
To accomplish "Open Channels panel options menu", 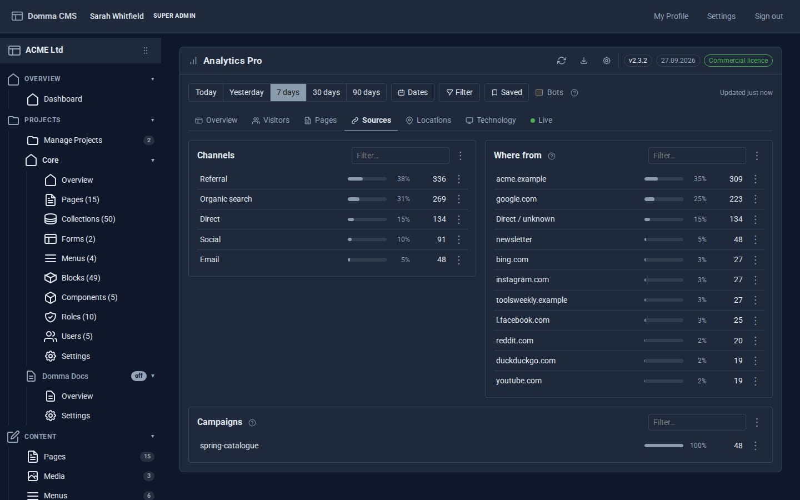I will click(461, 156).
